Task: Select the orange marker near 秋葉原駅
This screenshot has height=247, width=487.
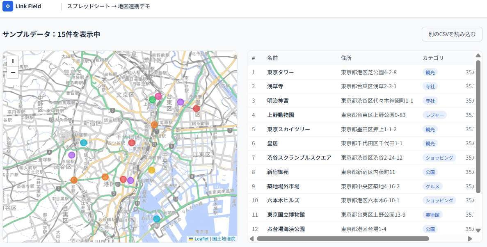Action: click(x=154, y=125)
